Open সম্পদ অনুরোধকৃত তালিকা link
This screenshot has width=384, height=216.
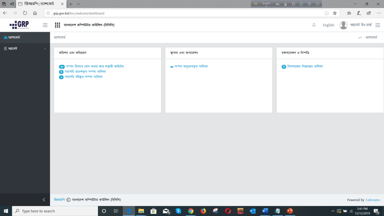point(191,66)
